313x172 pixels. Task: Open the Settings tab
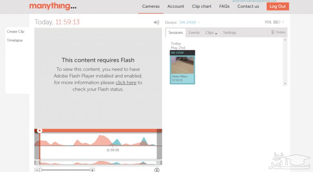click(x=229, y=33)
